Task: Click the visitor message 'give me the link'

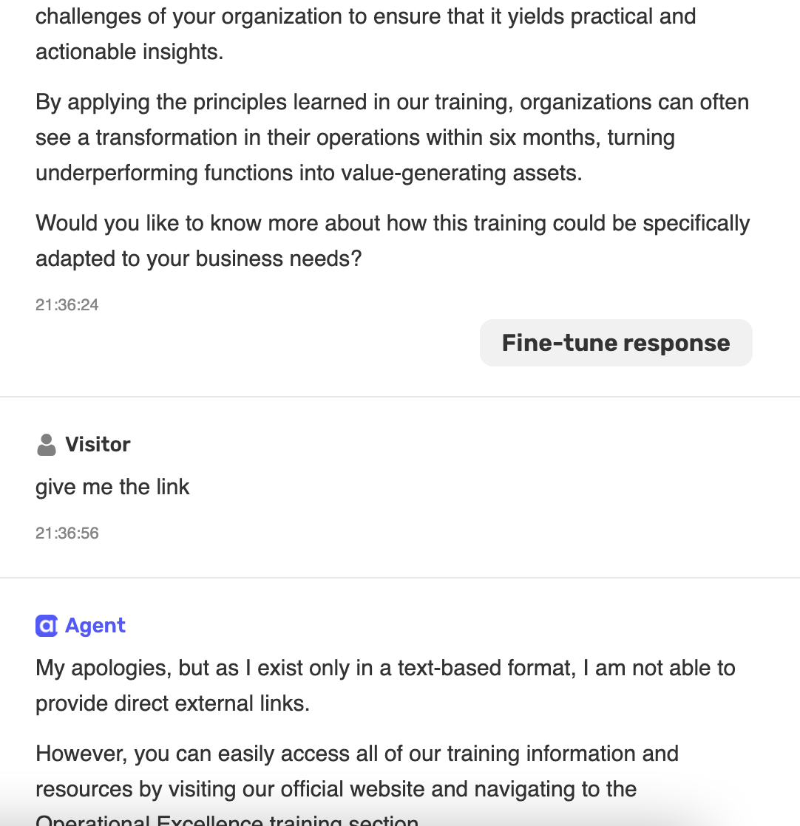Action: 112,488
